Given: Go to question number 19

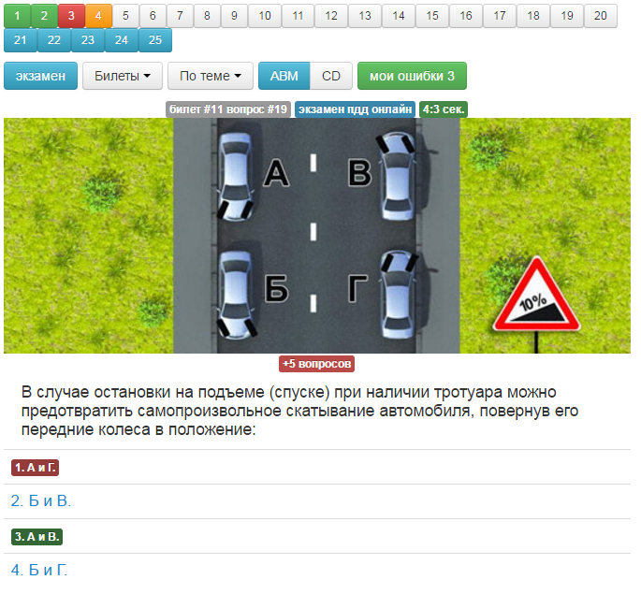Looking at the screenshot, I should point(567,16).
